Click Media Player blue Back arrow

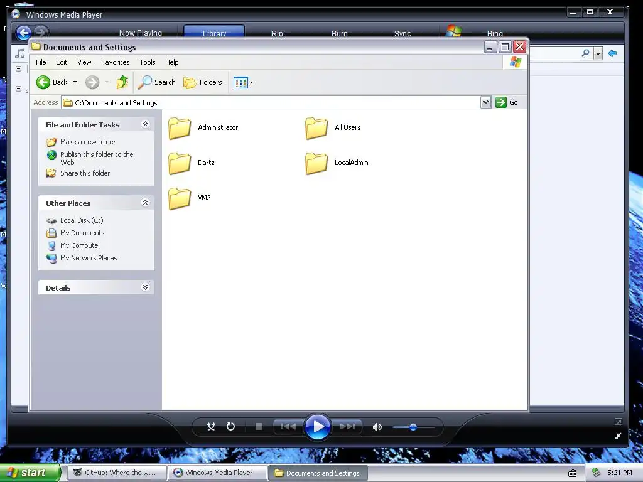point(24,33)
